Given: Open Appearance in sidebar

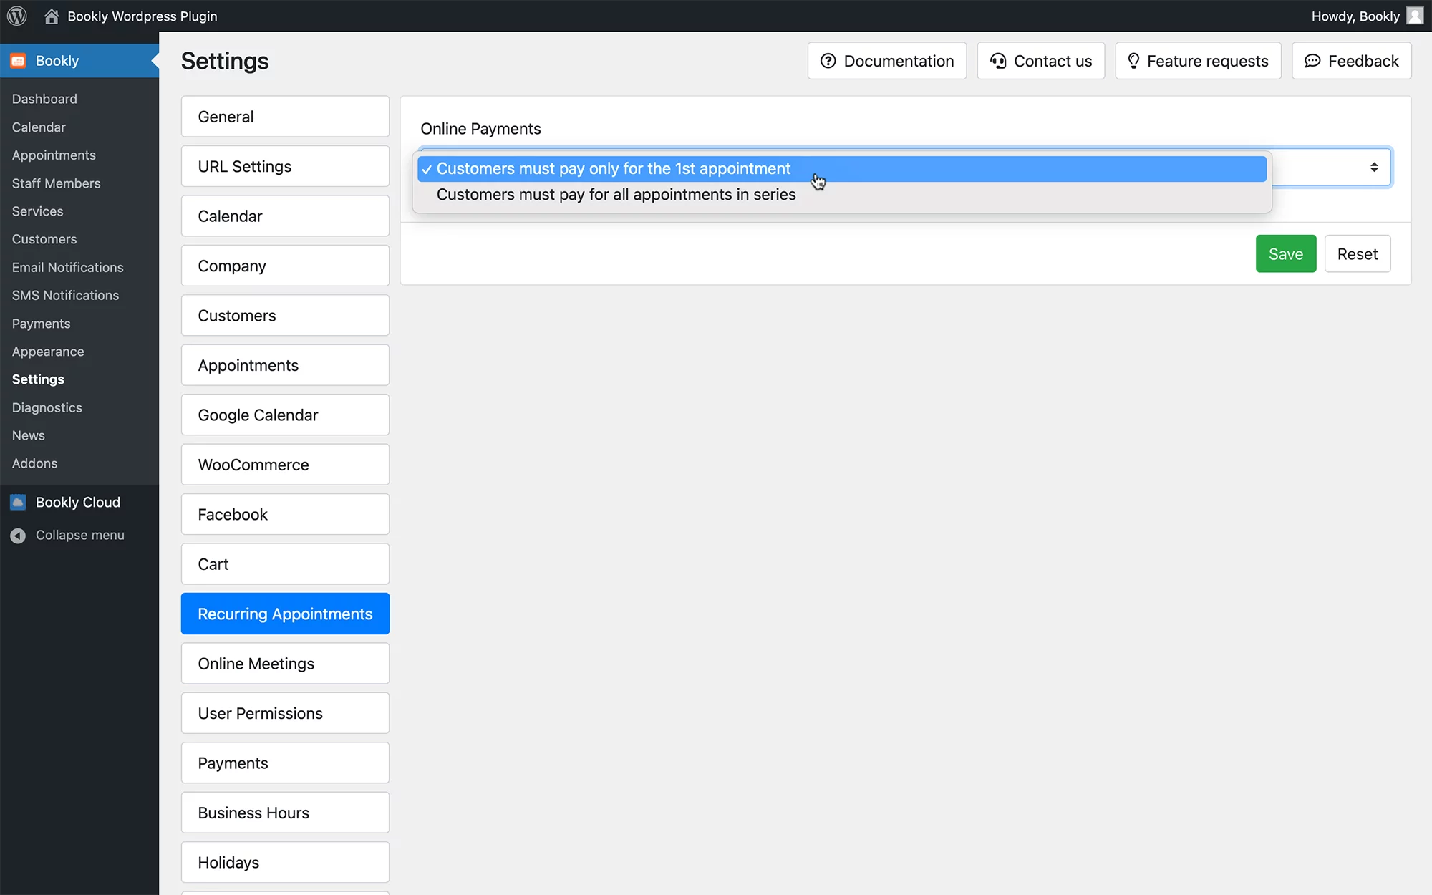Looking at the screenshot, I should (48, 352).
